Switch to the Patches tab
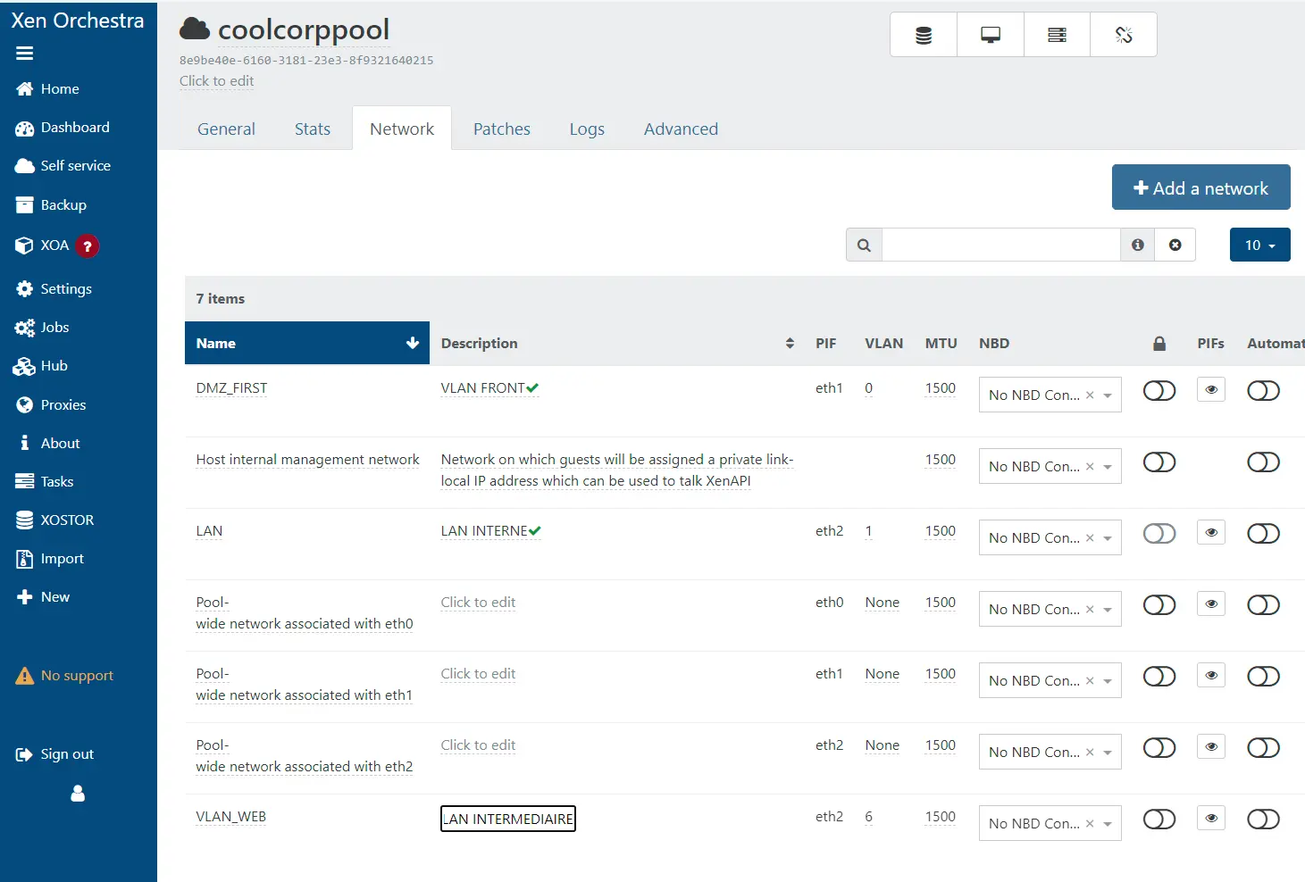Viewport: 1305px width, 882px height. pyautogui.click(x=502, y=129)
